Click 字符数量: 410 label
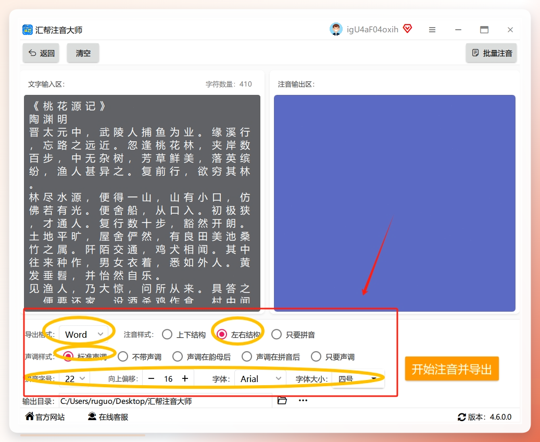The width and height of the screenshot is (540, 442). click(x=229, y=84)
